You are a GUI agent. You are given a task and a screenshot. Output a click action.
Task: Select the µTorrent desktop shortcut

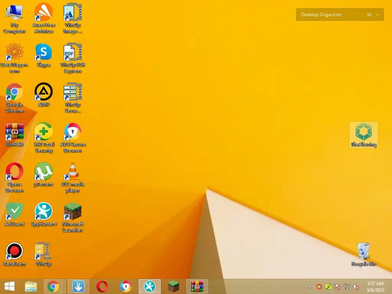pos(44,175)
